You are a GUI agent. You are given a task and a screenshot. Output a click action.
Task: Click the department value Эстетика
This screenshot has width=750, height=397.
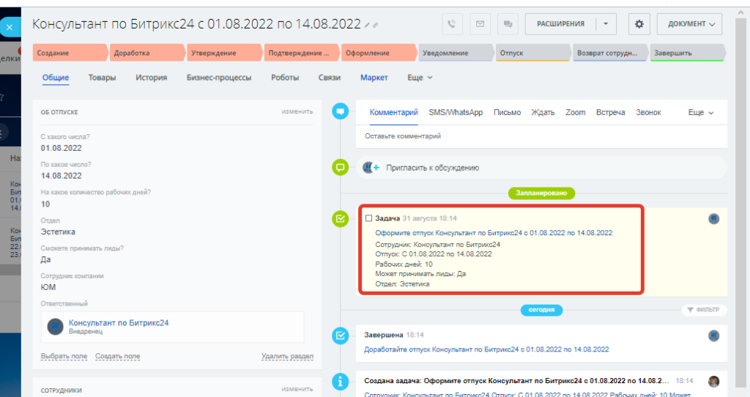[x=58, y=232]
